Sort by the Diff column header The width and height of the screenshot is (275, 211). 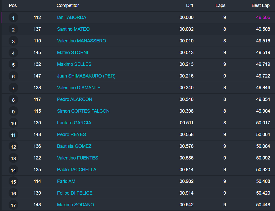pos(190,5)
